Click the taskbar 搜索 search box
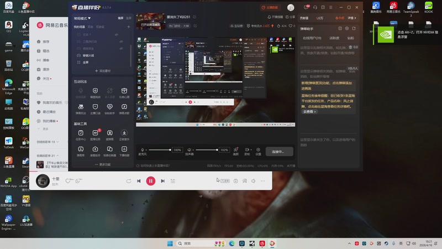The height and width of the screenshot is (249, 442). tap(201, 243)
